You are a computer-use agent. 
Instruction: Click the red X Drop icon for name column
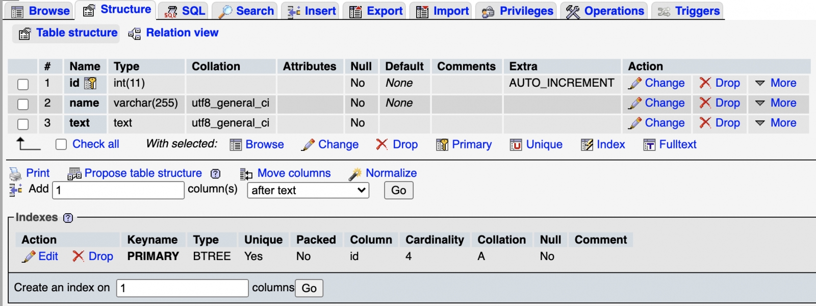(705, 103)
